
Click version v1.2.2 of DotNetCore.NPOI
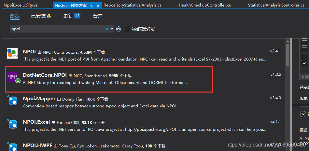click(x=276, y=75)
